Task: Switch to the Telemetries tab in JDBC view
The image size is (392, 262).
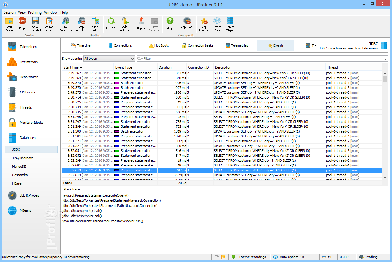Action: pyautogui.click(x=237, y=45)
